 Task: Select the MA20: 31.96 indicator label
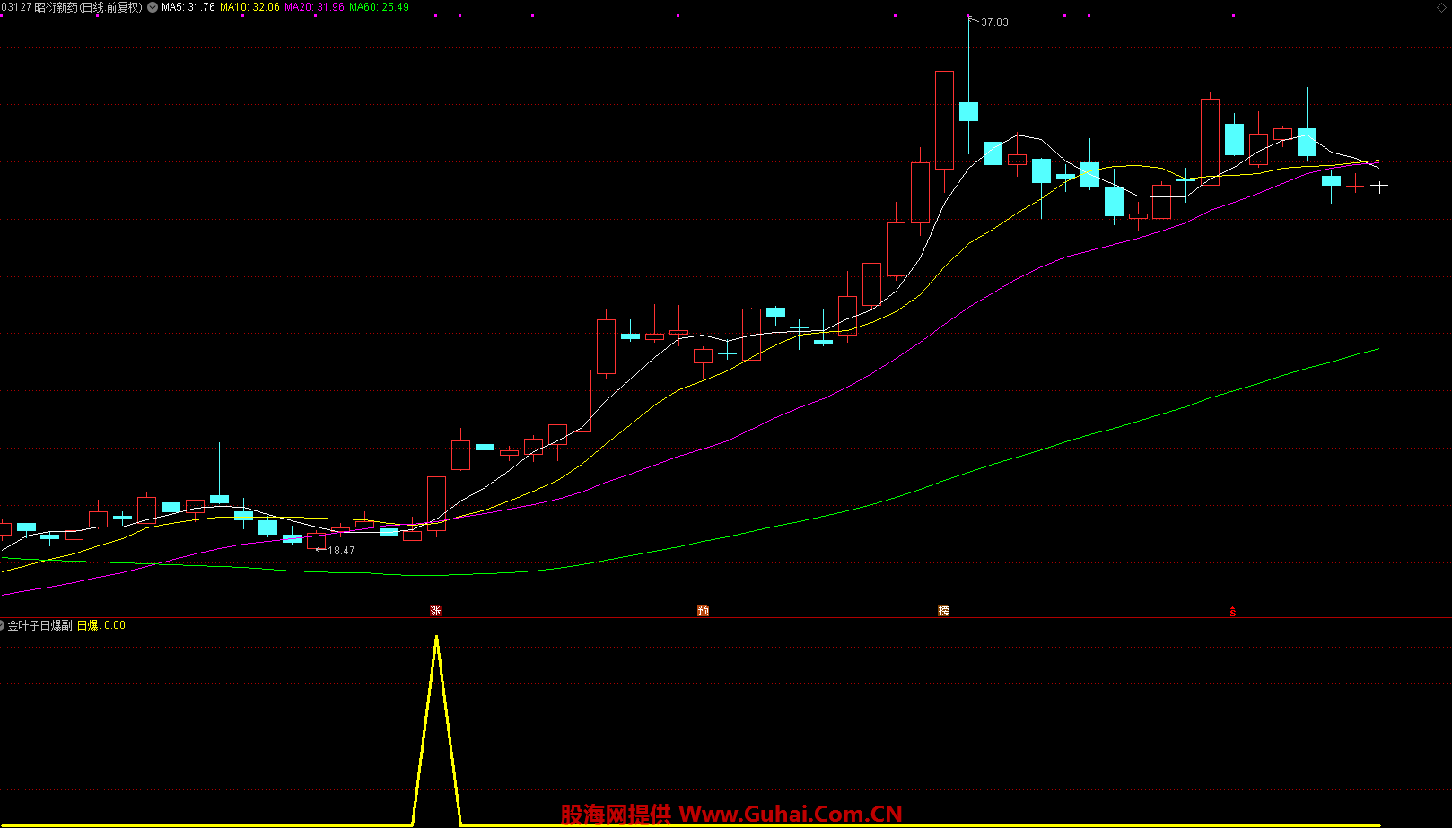314,7
